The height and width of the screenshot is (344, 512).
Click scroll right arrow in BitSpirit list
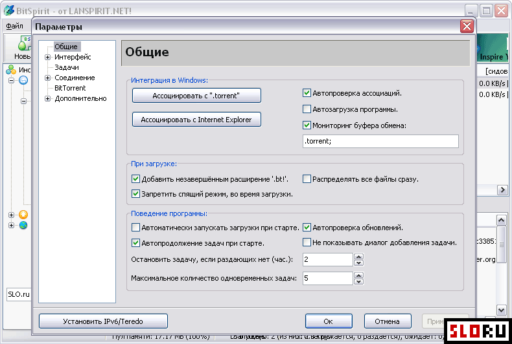(502, 189)
